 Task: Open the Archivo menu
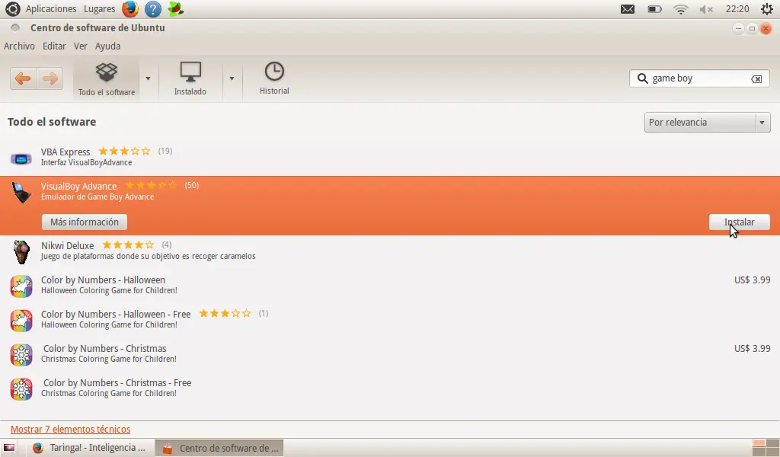pos(19,46)
